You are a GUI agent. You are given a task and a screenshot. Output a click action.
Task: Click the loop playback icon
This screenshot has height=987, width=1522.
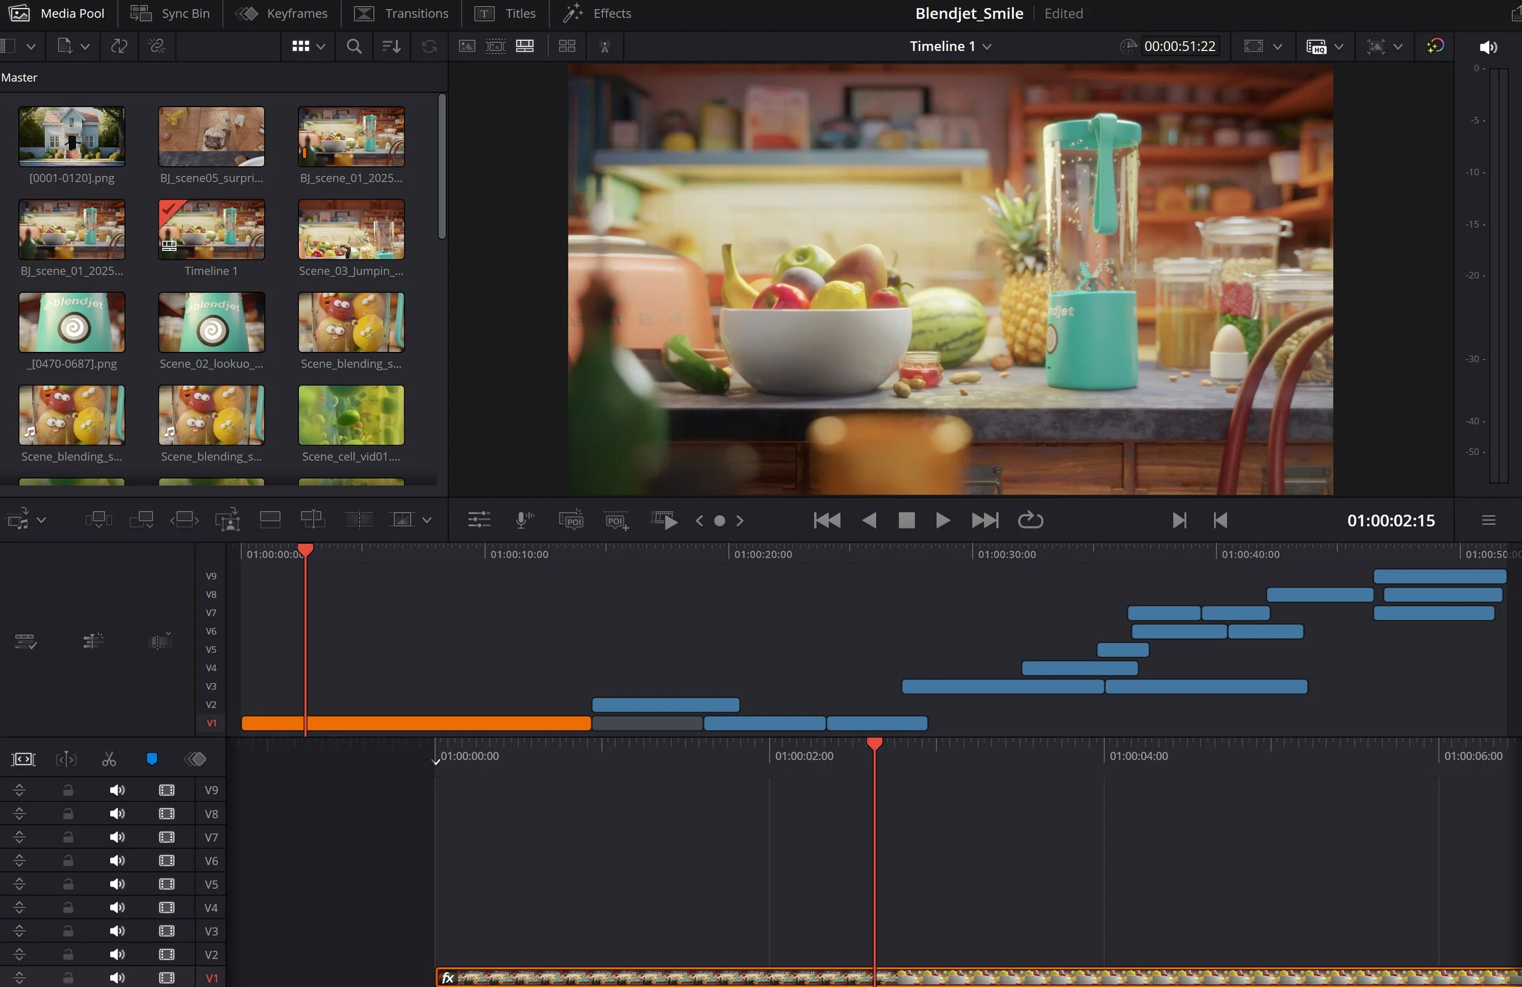coord(1030,521)
